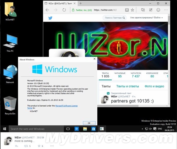177x149 pixels.
Task: Switch to Фото и видео tab
Action: coord(154,86)
